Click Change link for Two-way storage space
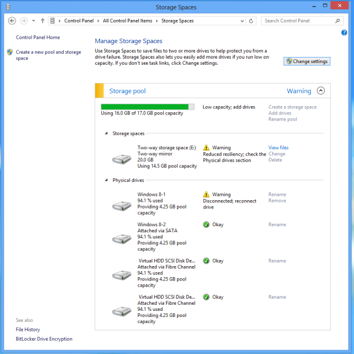 coord(277,154)
